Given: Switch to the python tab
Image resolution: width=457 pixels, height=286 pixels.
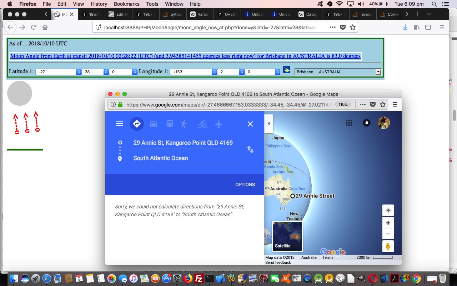Looking at the screenshot, I should click(173, 14).
